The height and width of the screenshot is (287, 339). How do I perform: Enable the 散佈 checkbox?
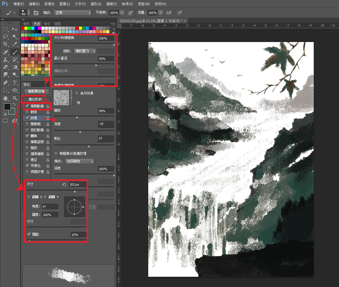tap(27, 112)
